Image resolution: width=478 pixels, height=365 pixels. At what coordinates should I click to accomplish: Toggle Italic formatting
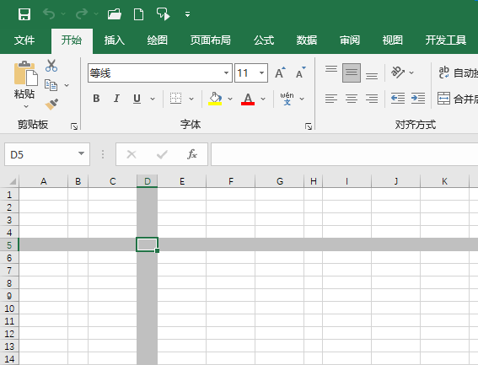point(116,99)
